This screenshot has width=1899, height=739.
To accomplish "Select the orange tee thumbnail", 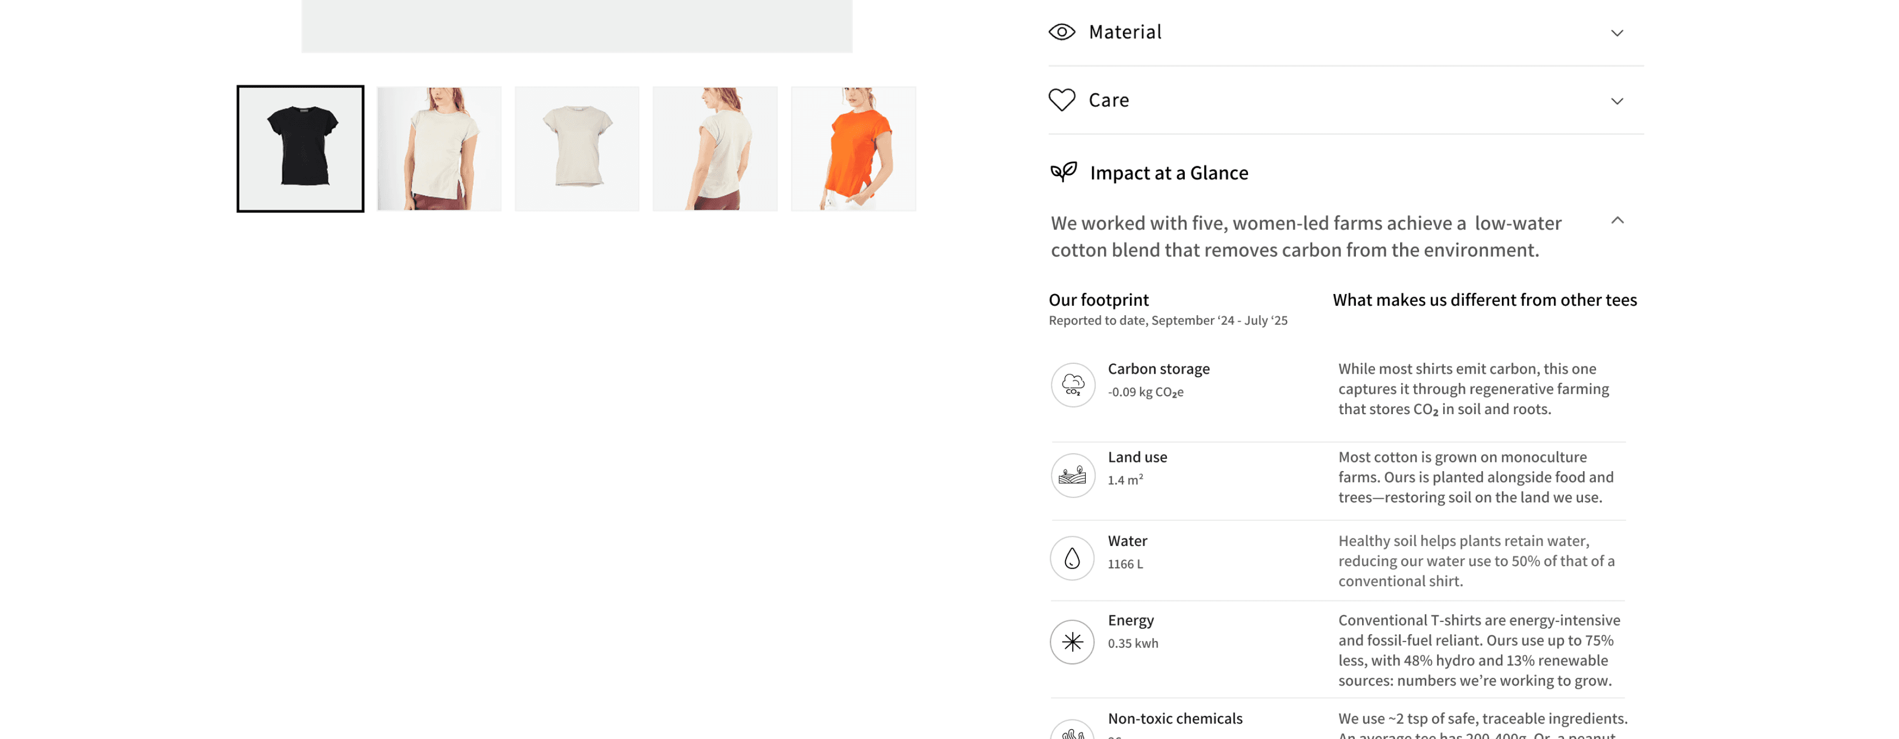I will point(853,149).
